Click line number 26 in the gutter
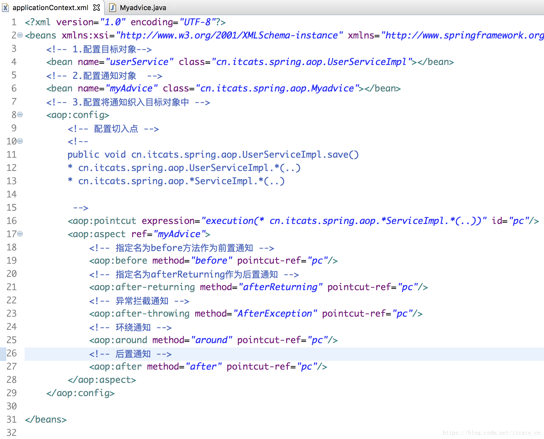 11,354
